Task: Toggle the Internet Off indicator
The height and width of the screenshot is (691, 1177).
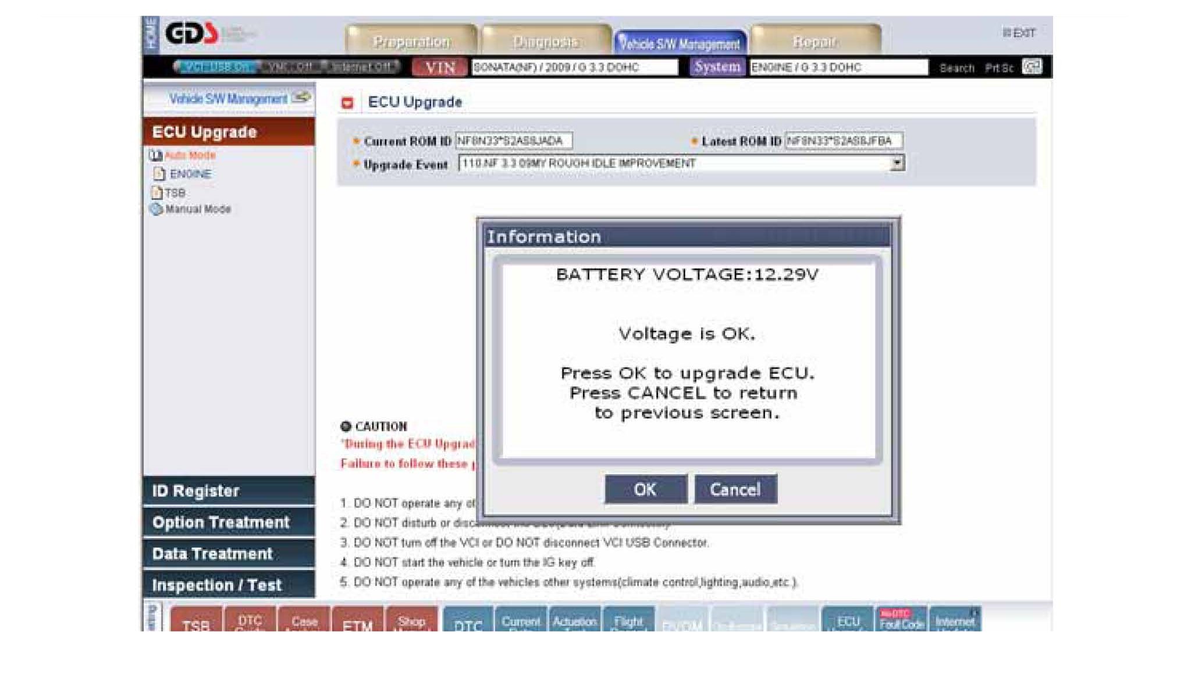Action: pos(362,67)
